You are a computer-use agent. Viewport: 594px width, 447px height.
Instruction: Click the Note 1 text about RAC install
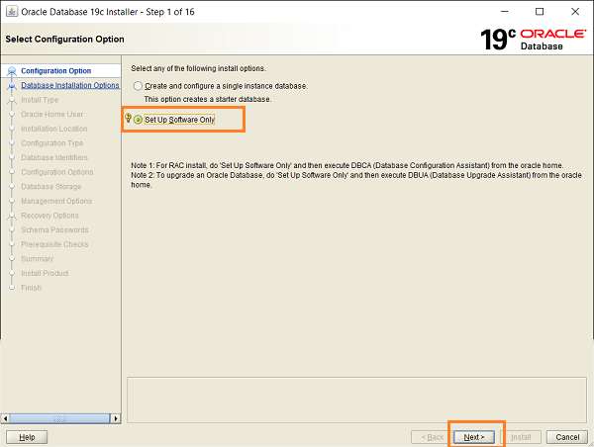[347, 165]
